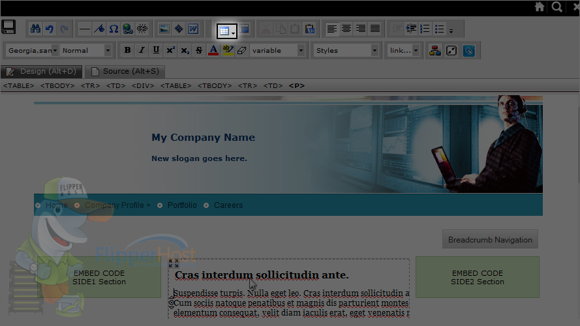Image resolution: width=580 pixels, height=326 pixels.
Task: Insert media with the film strip icon
Action: (x=179, y=29)
